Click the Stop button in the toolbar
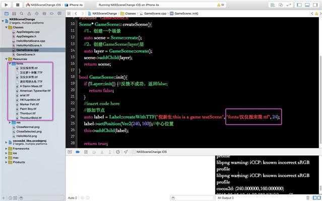 pos(18,5)
